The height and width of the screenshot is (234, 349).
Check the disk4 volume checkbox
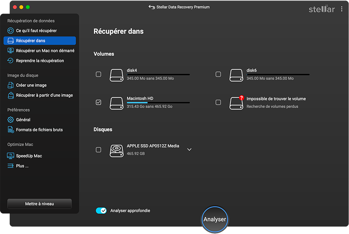98,74
